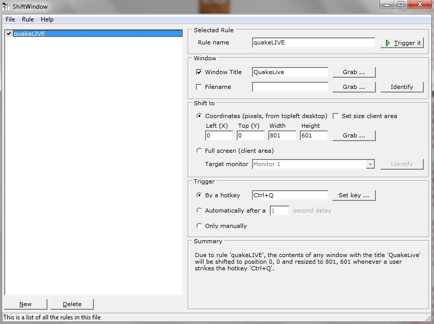Click the Left (X) coordinate field
434x324 pixels.
click(219, 135)
